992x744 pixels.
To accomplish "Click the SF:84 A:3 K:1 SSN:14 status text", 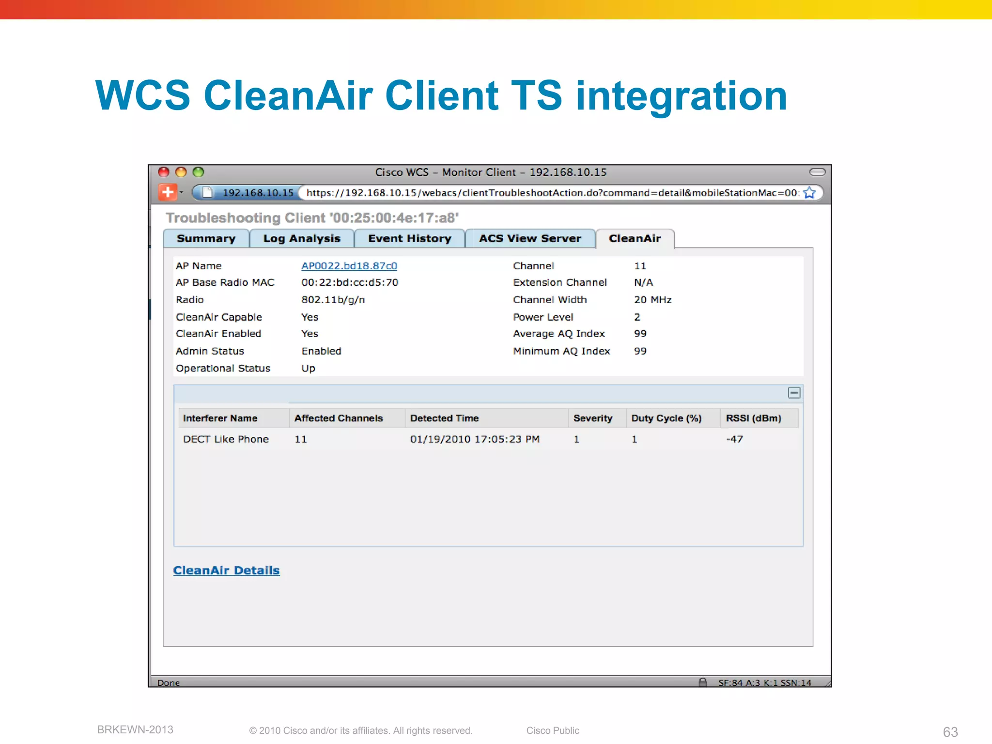I will point(765,682).
